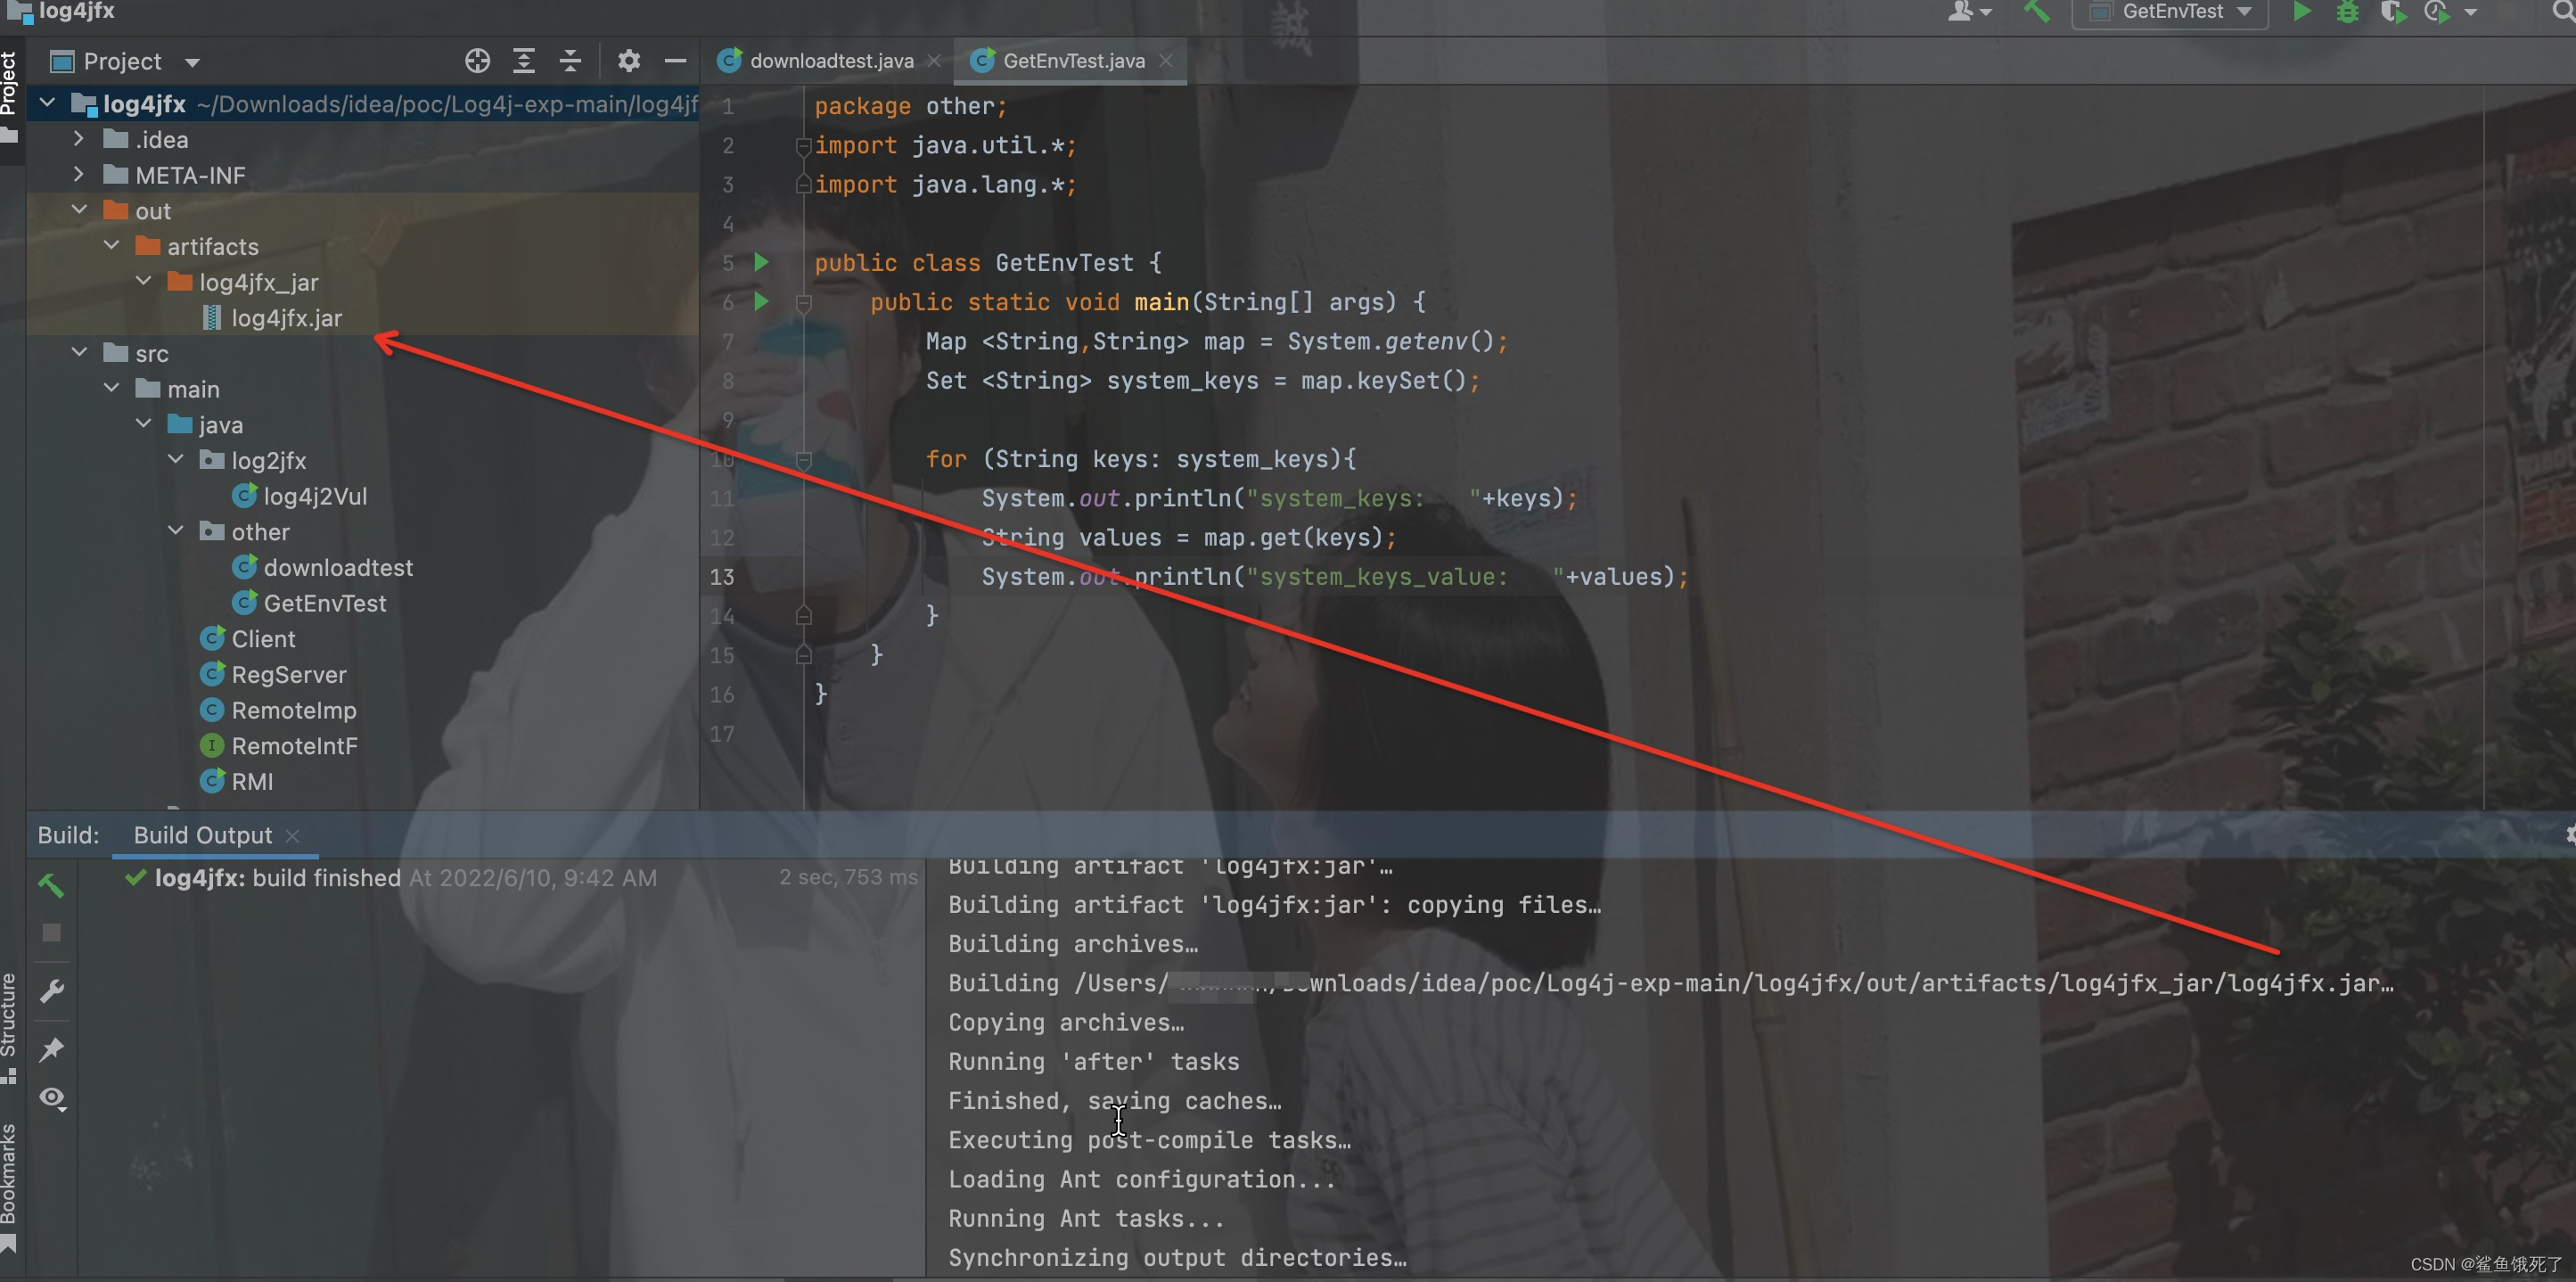The height and width of the screenshot is (1282, 2576).
Task: Click the Select Opened File locate icon
Action: pyautogui.click(x=477, y=61)
